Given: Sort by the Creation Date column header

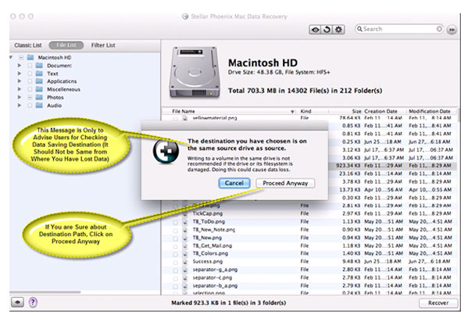Looking at the screenshot, I should pos(381,112).
